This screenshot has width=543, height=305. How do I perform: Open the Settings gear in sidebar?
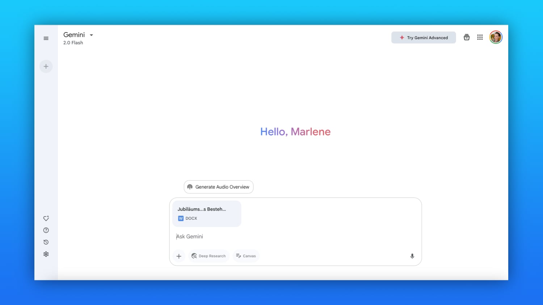click(46, 254)
